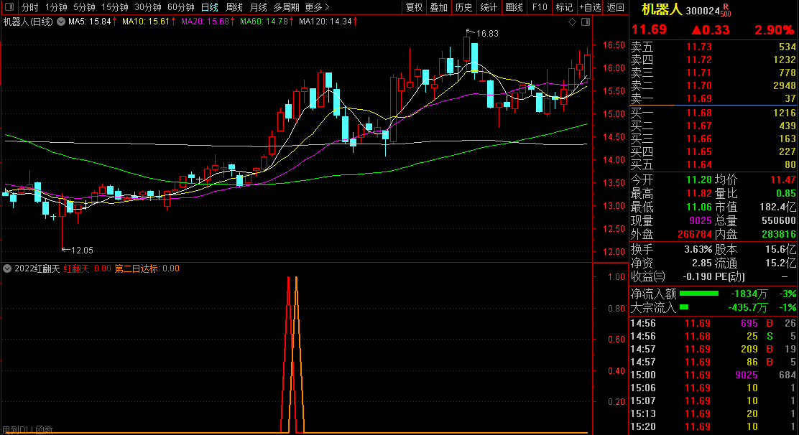Click the R 500 badge beside stock code
Screen dimensions: 799x435
[x=725, y=10]
